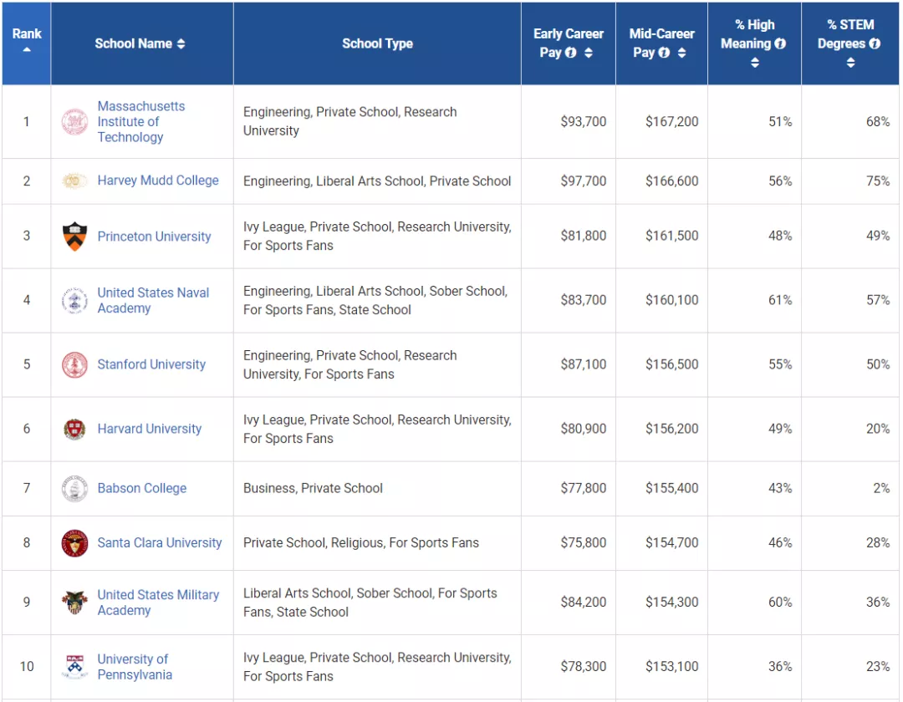Click the % STEM Degrees info icon
This screenshot has height=702, width=903.
875,43
